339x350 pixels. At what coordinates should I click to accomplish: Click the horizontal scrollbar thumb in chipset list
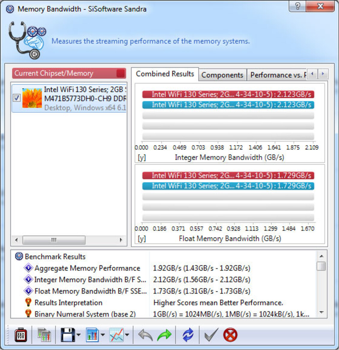pos(54,240)
